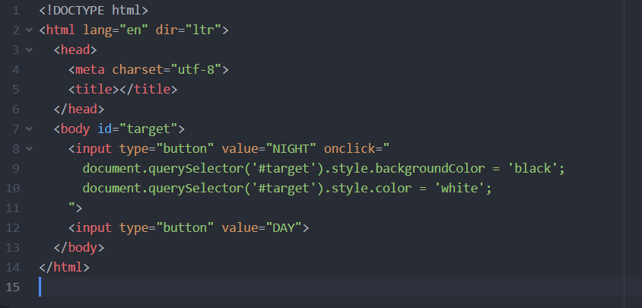642x308 pixels.
Task: Click the "target" id value on line 7
Action: tap(148, 129)
